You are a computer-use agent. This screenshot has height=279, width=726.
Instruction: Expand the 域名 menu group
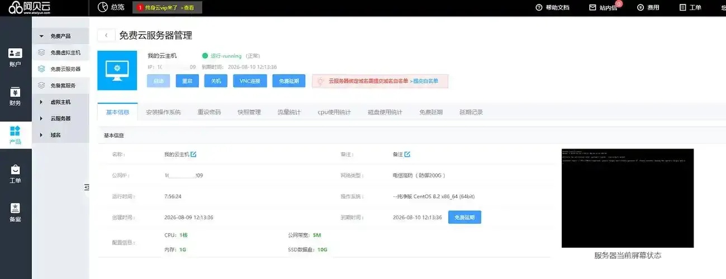coord(60,135)
